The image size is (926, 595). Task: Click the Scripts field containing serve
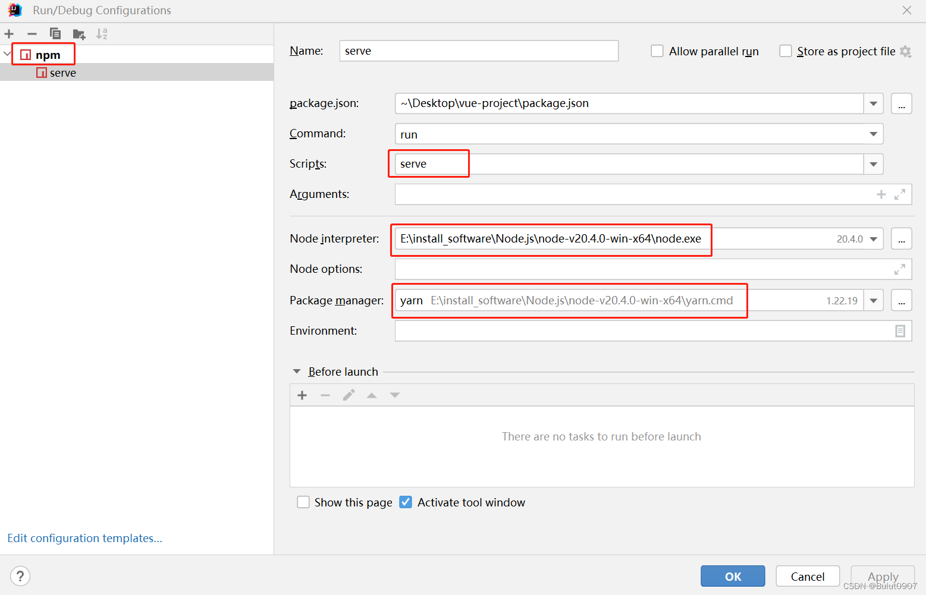point(629,164)
